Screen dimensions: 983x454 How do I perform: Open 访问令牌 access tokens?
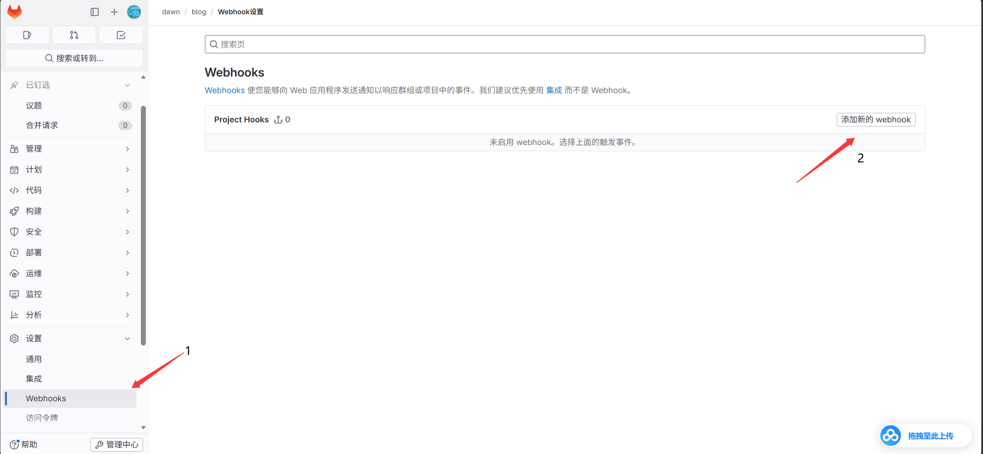(70, 418)
